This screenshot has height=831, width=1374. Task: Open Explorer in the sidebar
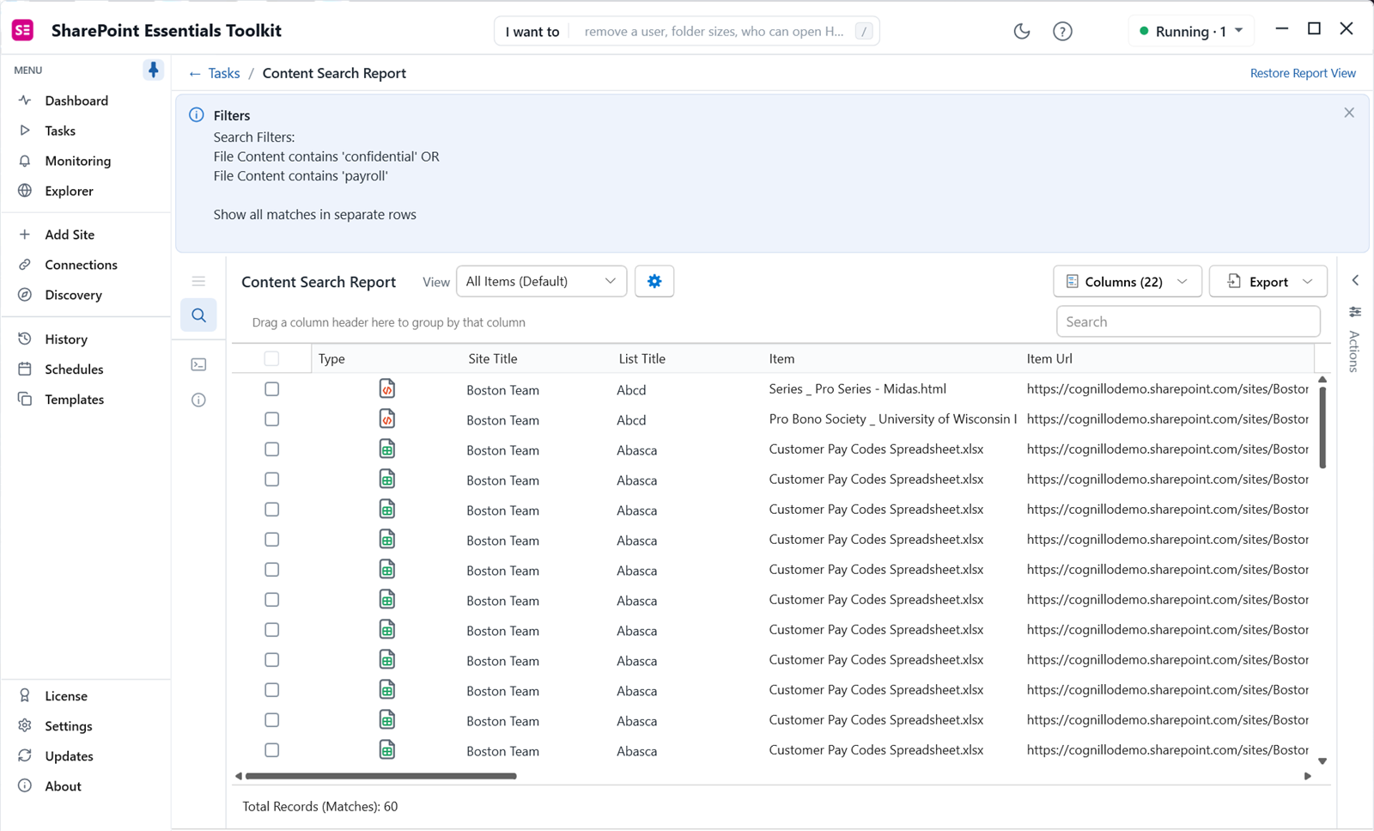[x=69, y=191]
